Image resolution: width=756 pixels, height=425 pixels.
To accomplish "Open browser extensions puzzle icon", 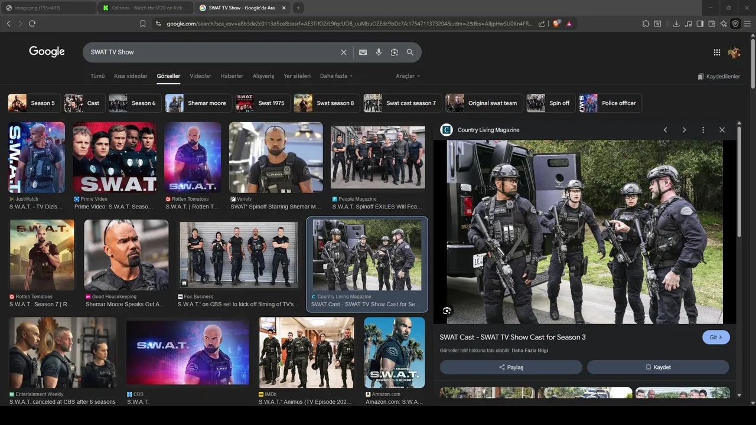I will [x=646, y=24].
